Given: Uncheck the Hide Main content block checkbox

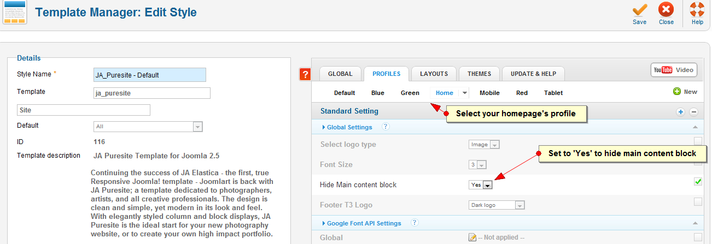Looking at the screenshot, I should coord(698,182).
